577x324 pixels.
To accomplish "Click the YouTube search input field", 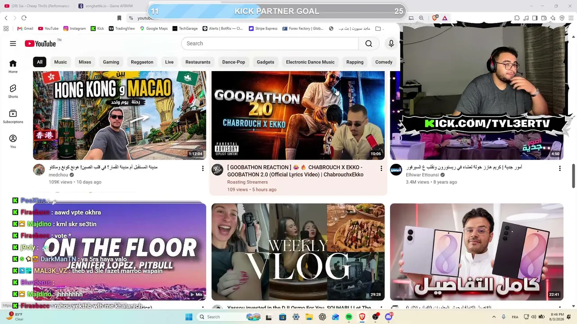I will pyautogui.click(x=270, y=44).
